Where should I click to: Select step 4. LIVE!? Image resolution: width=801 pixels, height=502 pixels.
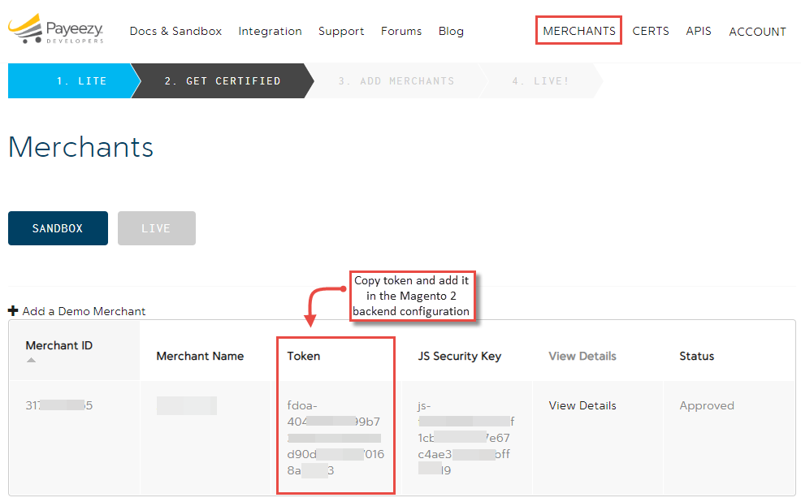point(540,80)
